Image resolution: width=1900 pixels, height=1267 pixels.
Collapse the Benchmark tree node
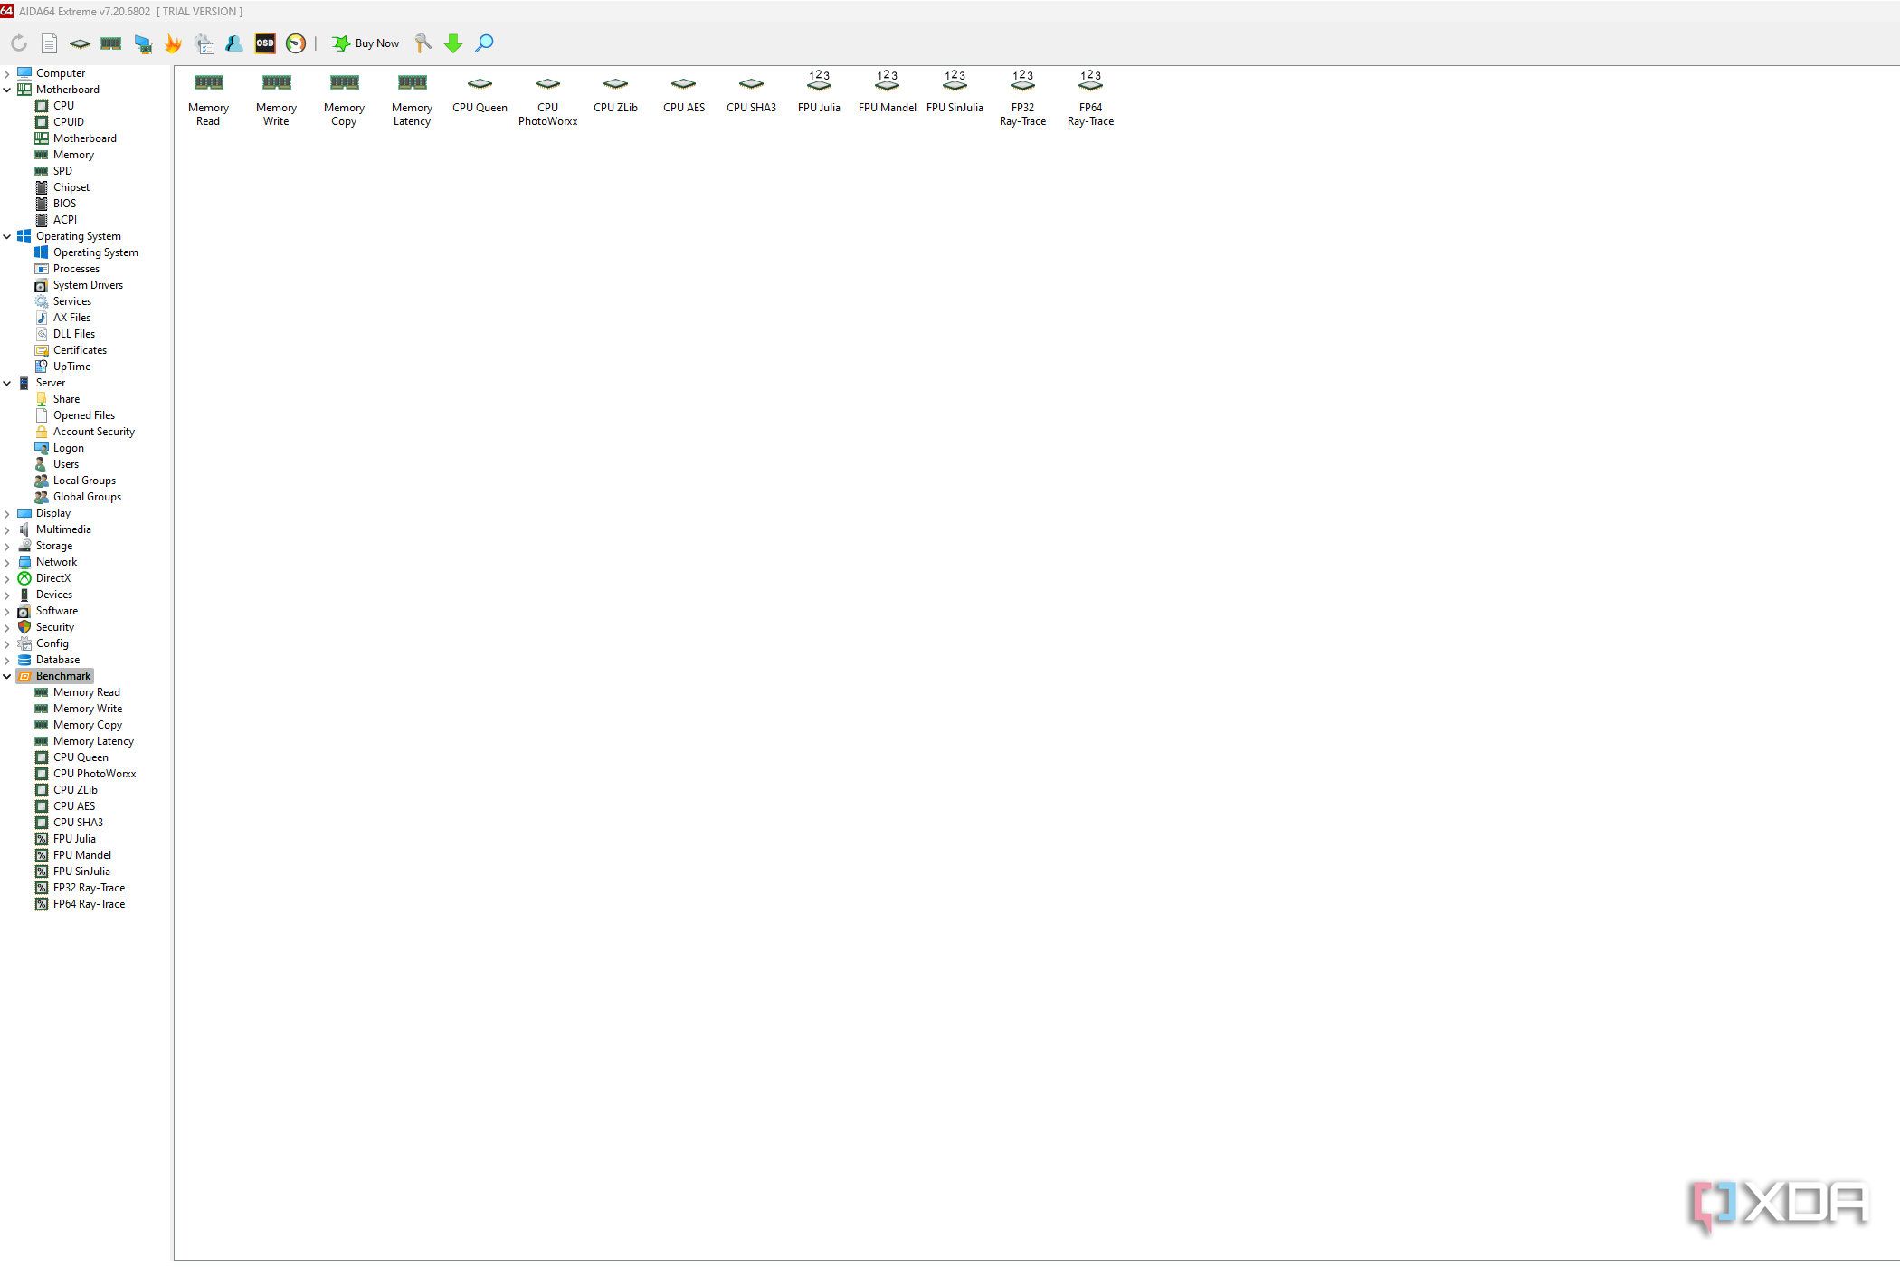point(7,676)
